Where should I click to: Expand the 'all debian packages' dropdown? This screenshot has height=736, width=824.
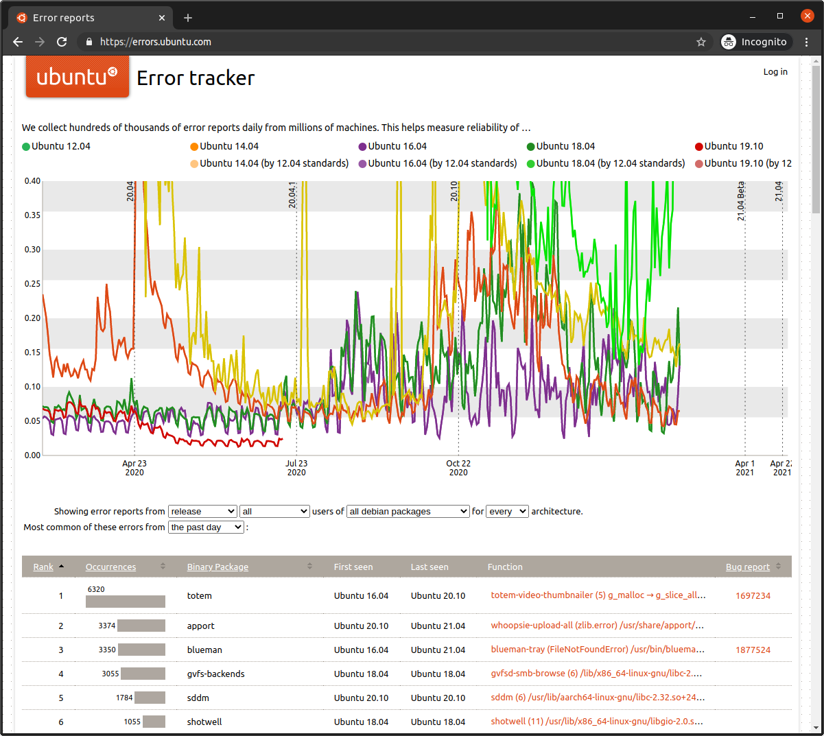click(x=408, y=511)
